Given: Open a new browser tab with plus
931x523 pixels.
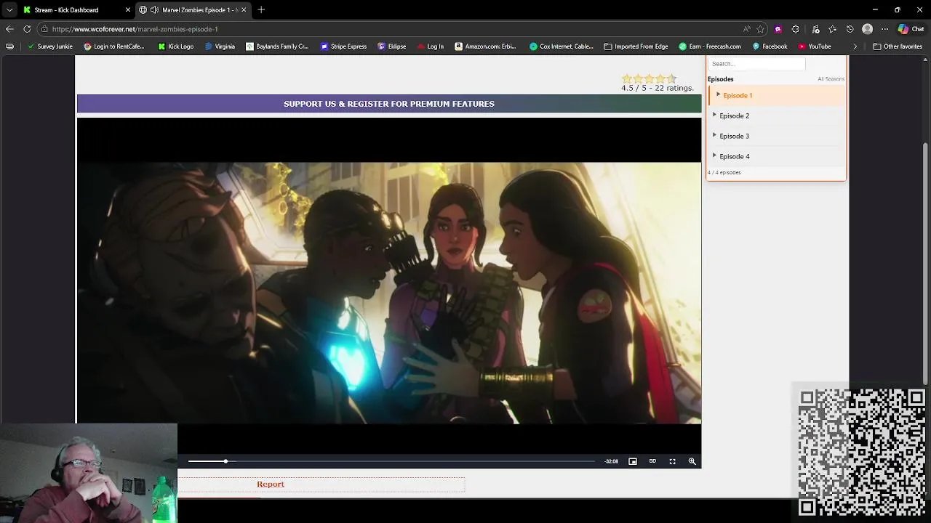Looking at the screenshot, I should pyautogui.click(x=261, y=9).
